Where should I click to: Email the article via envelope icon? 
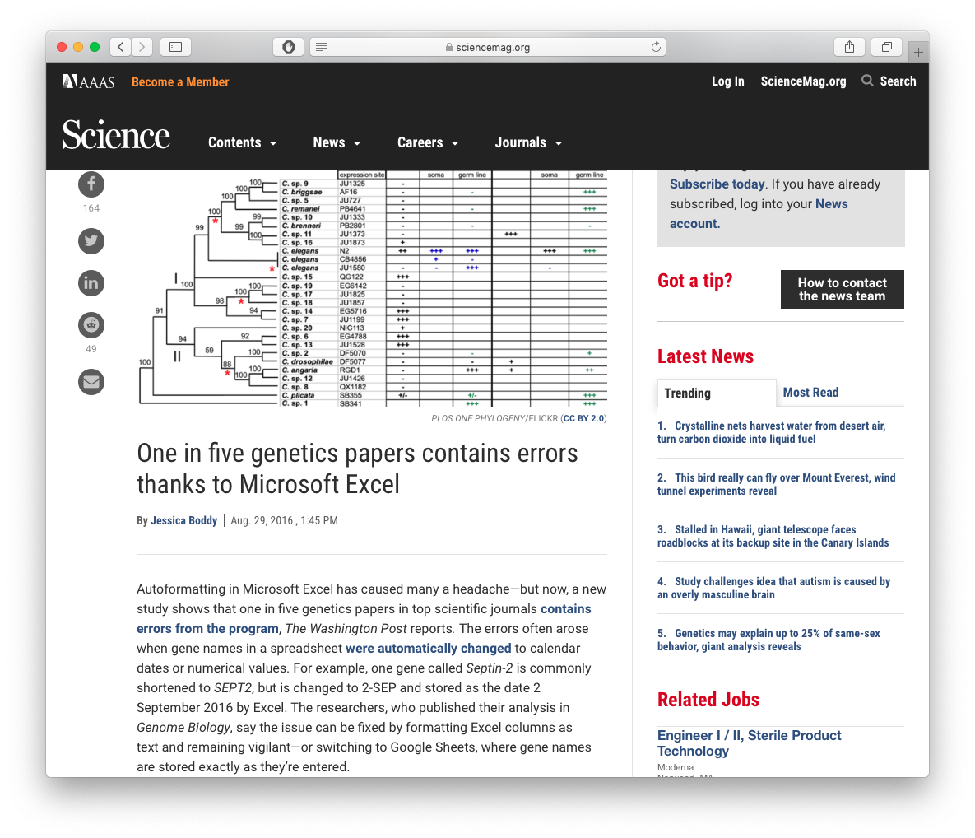[91, 382]
